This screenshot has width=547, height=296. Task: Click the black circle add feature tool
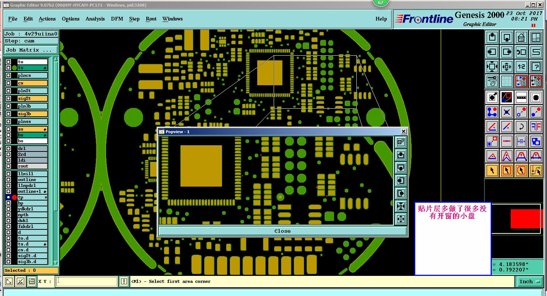pos(536,97)
